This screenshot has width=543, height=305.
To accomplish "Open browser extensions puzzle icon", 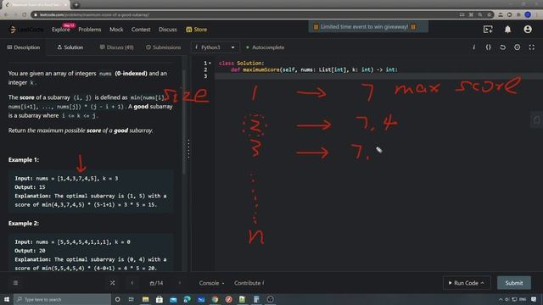I will [518, 15].
